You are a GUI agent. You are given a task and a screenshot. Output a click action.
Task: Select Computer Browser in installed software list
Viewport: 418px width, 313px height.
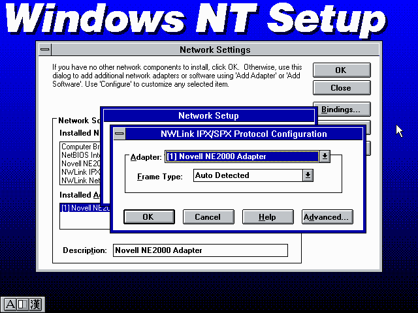pos(80,147)
